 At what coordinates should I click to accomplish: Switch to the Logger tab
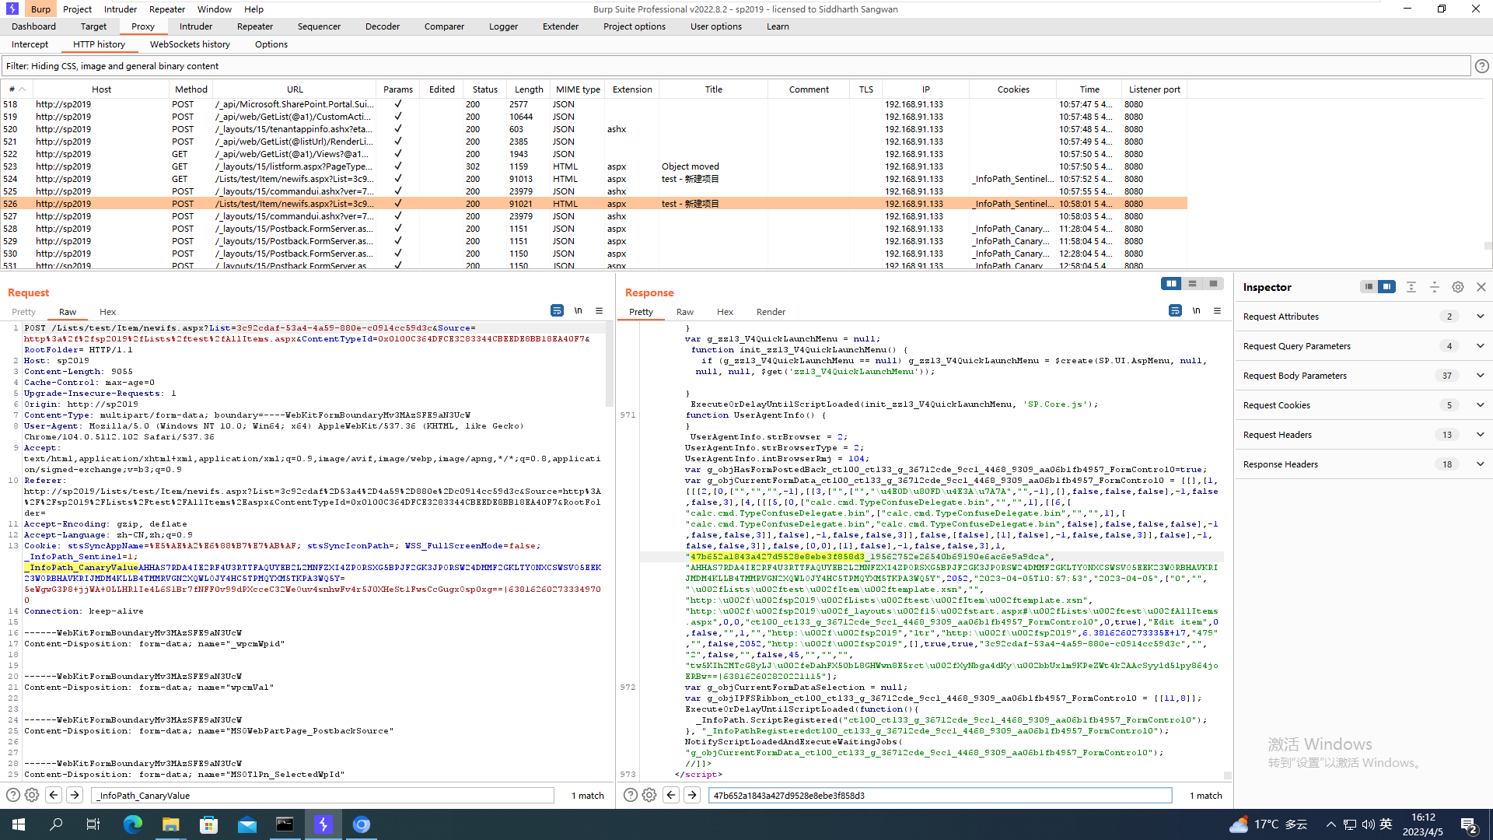pos(503,26)
